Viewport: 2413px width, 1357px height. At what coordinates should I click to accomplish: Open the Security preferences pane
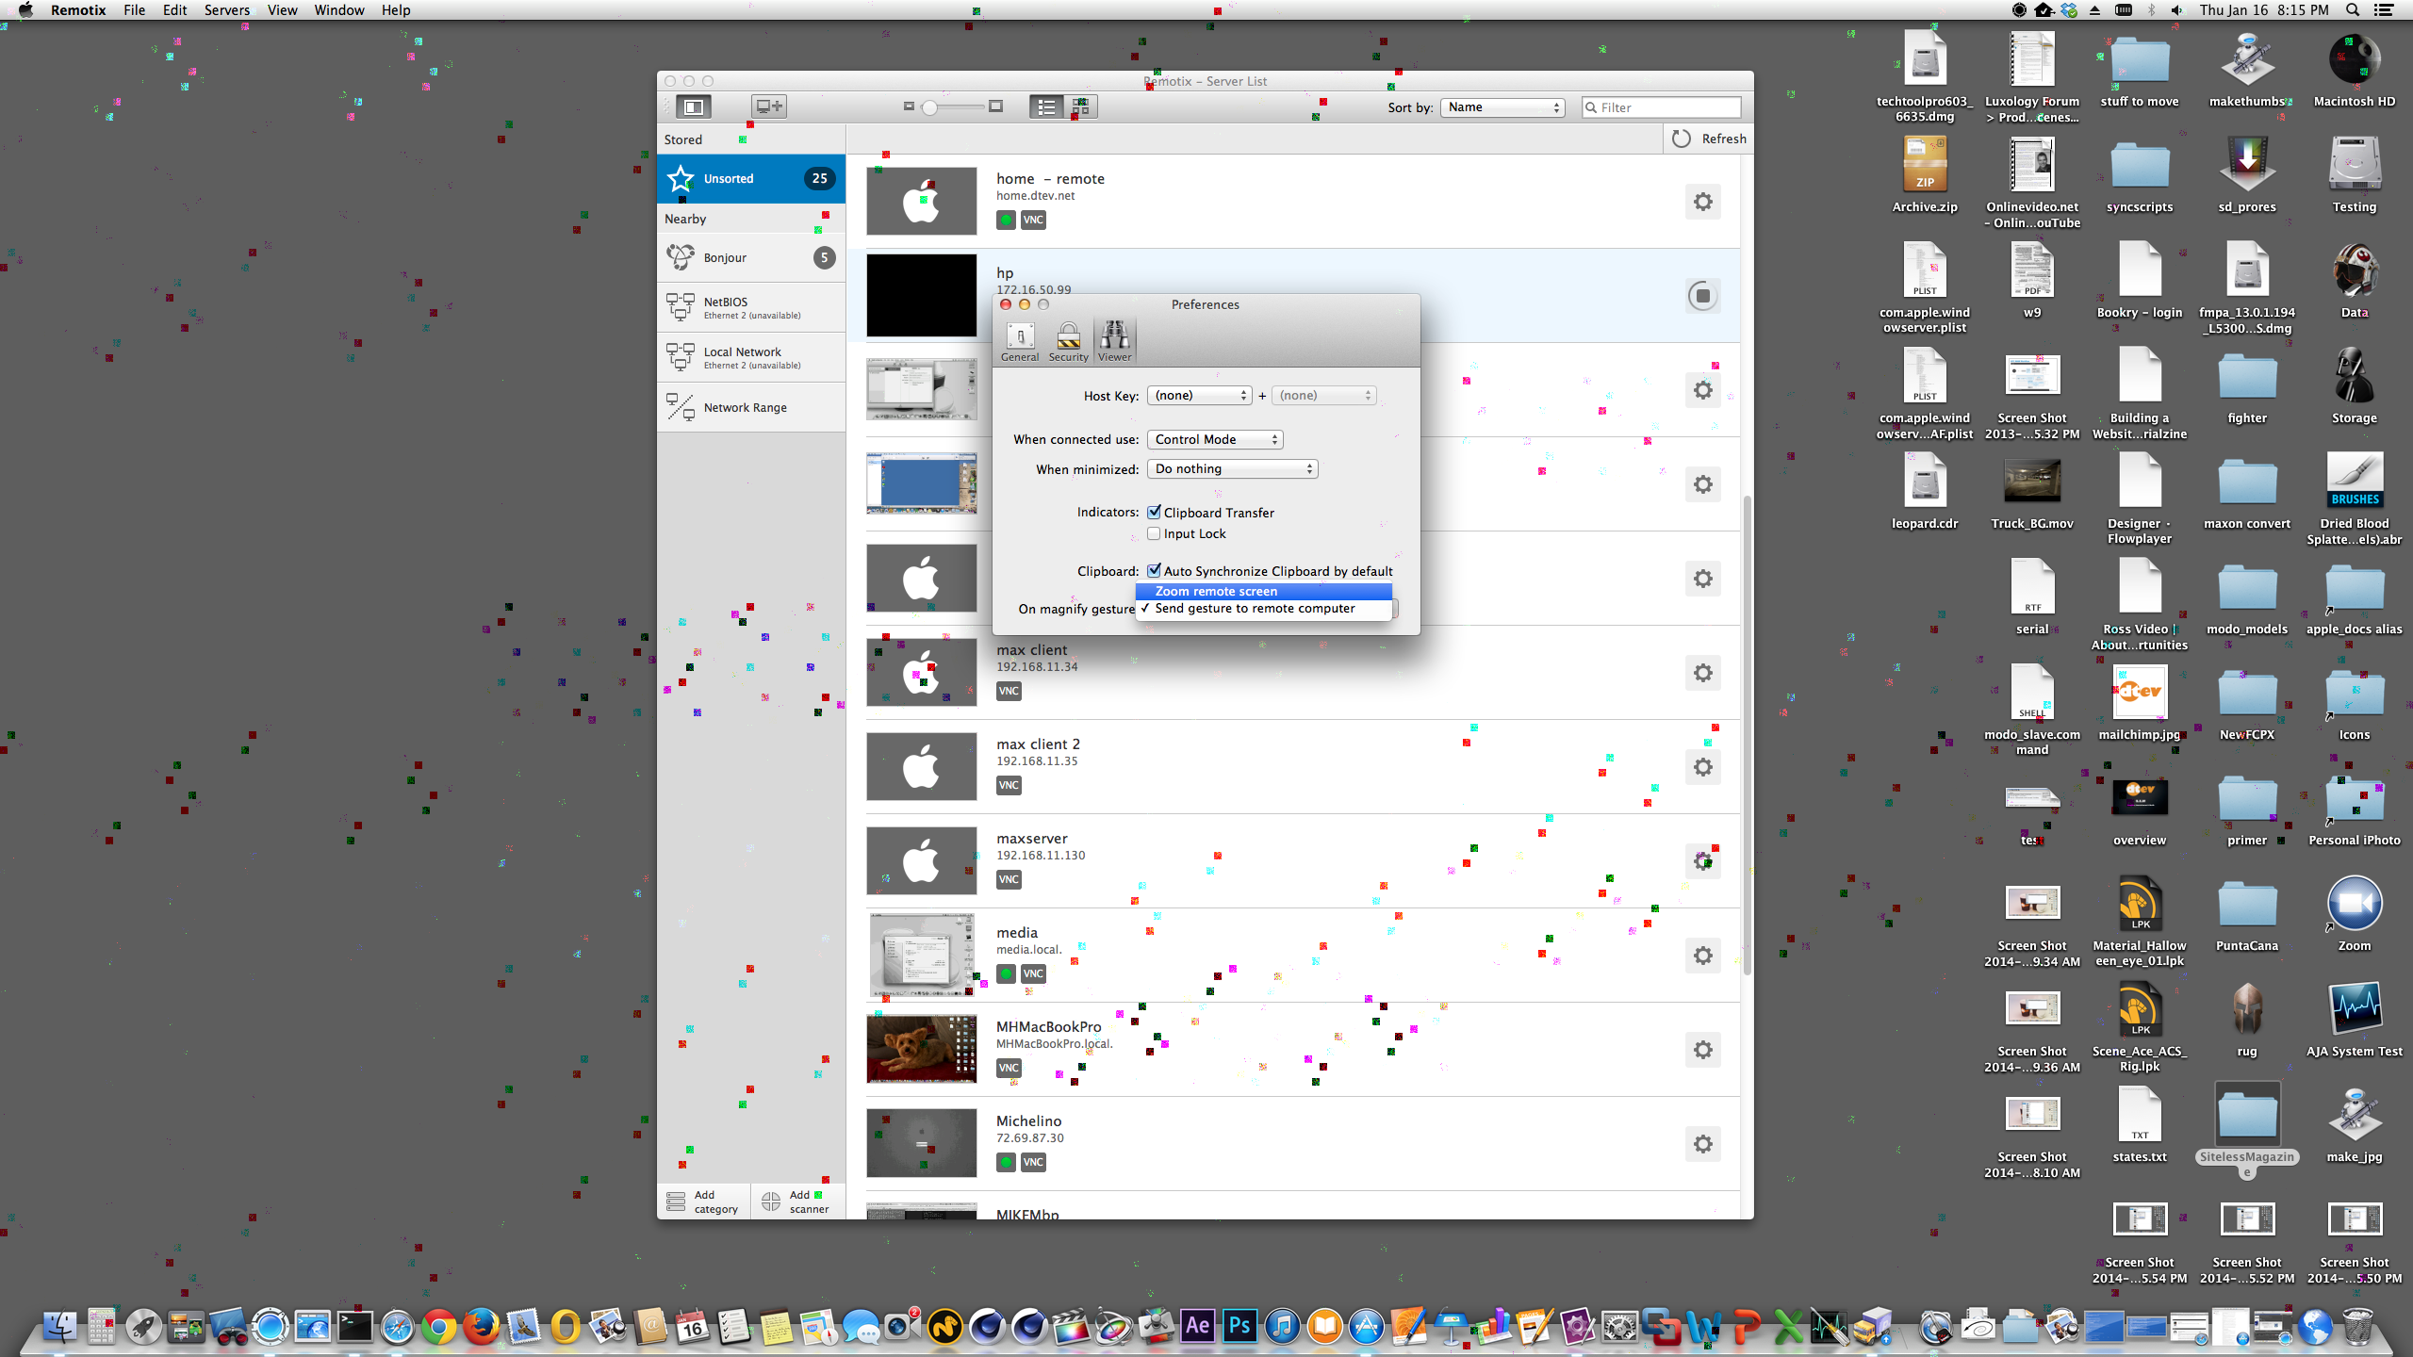(x=1068, y=341)
